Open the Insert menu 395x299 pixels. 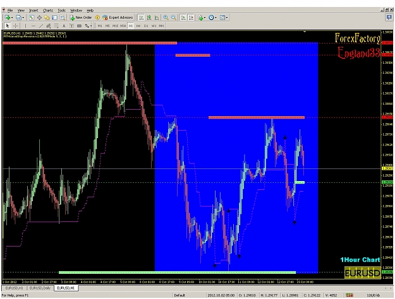[x=33, y=10]
